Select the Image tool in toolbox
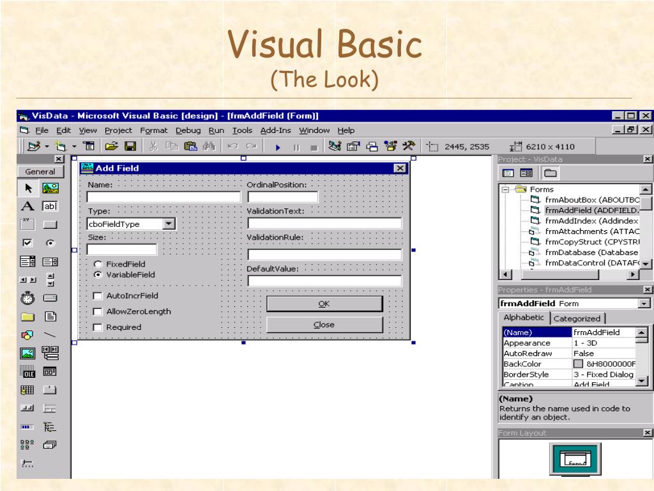 (27, 353)
